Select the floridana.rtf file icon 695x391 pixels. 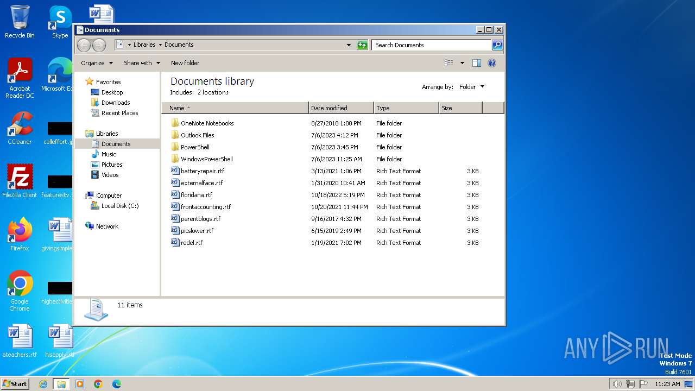coord(175,195)
